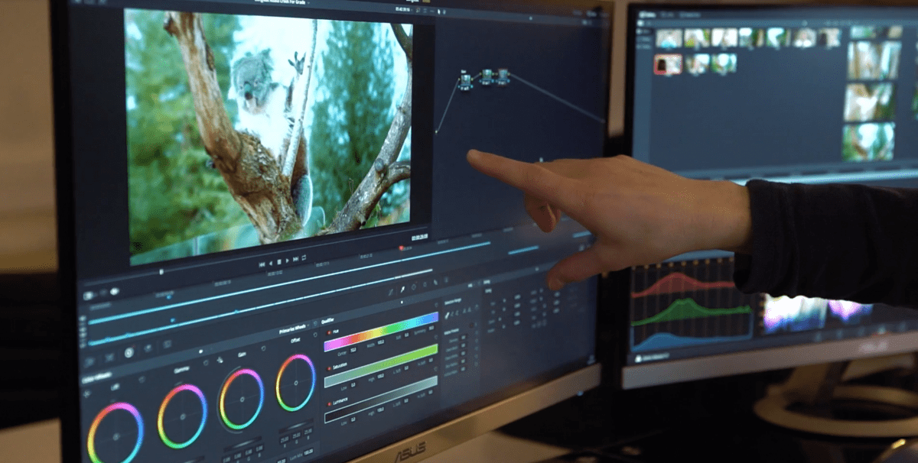The width and height of the screenshot is (918, 463).
Task: Select the palette icon right of Color Wheels
Action: (x=148, y=348)
